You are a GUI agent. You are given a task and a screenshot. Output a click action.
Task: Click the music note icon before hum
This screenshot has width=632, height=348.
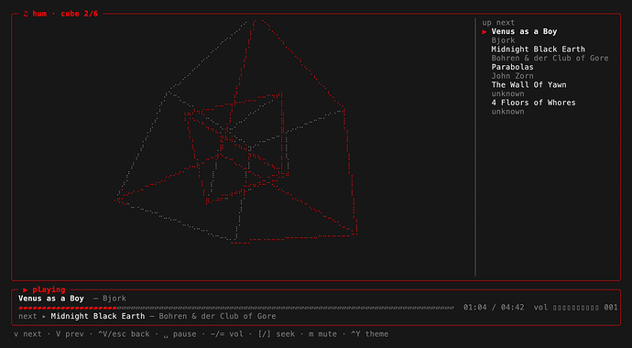click(26, 14)
